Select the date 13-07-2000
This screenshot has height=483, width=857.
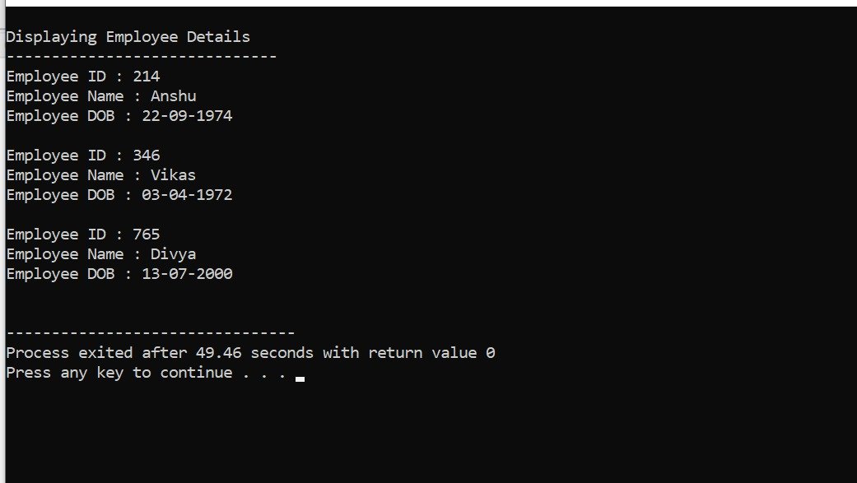coord(187,274)
